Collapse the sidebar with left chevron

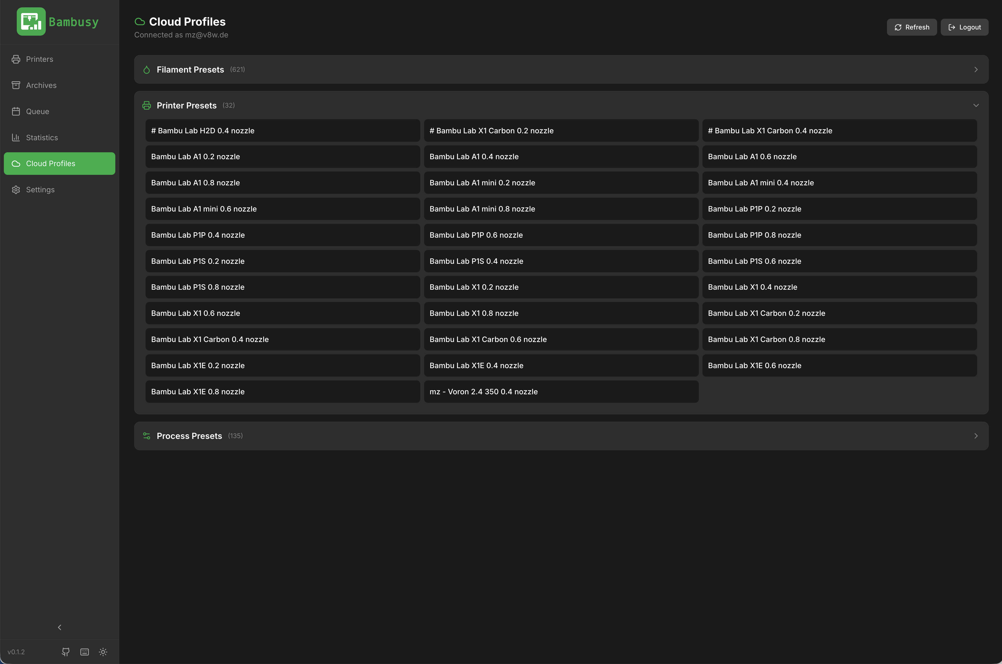[60, 627]
